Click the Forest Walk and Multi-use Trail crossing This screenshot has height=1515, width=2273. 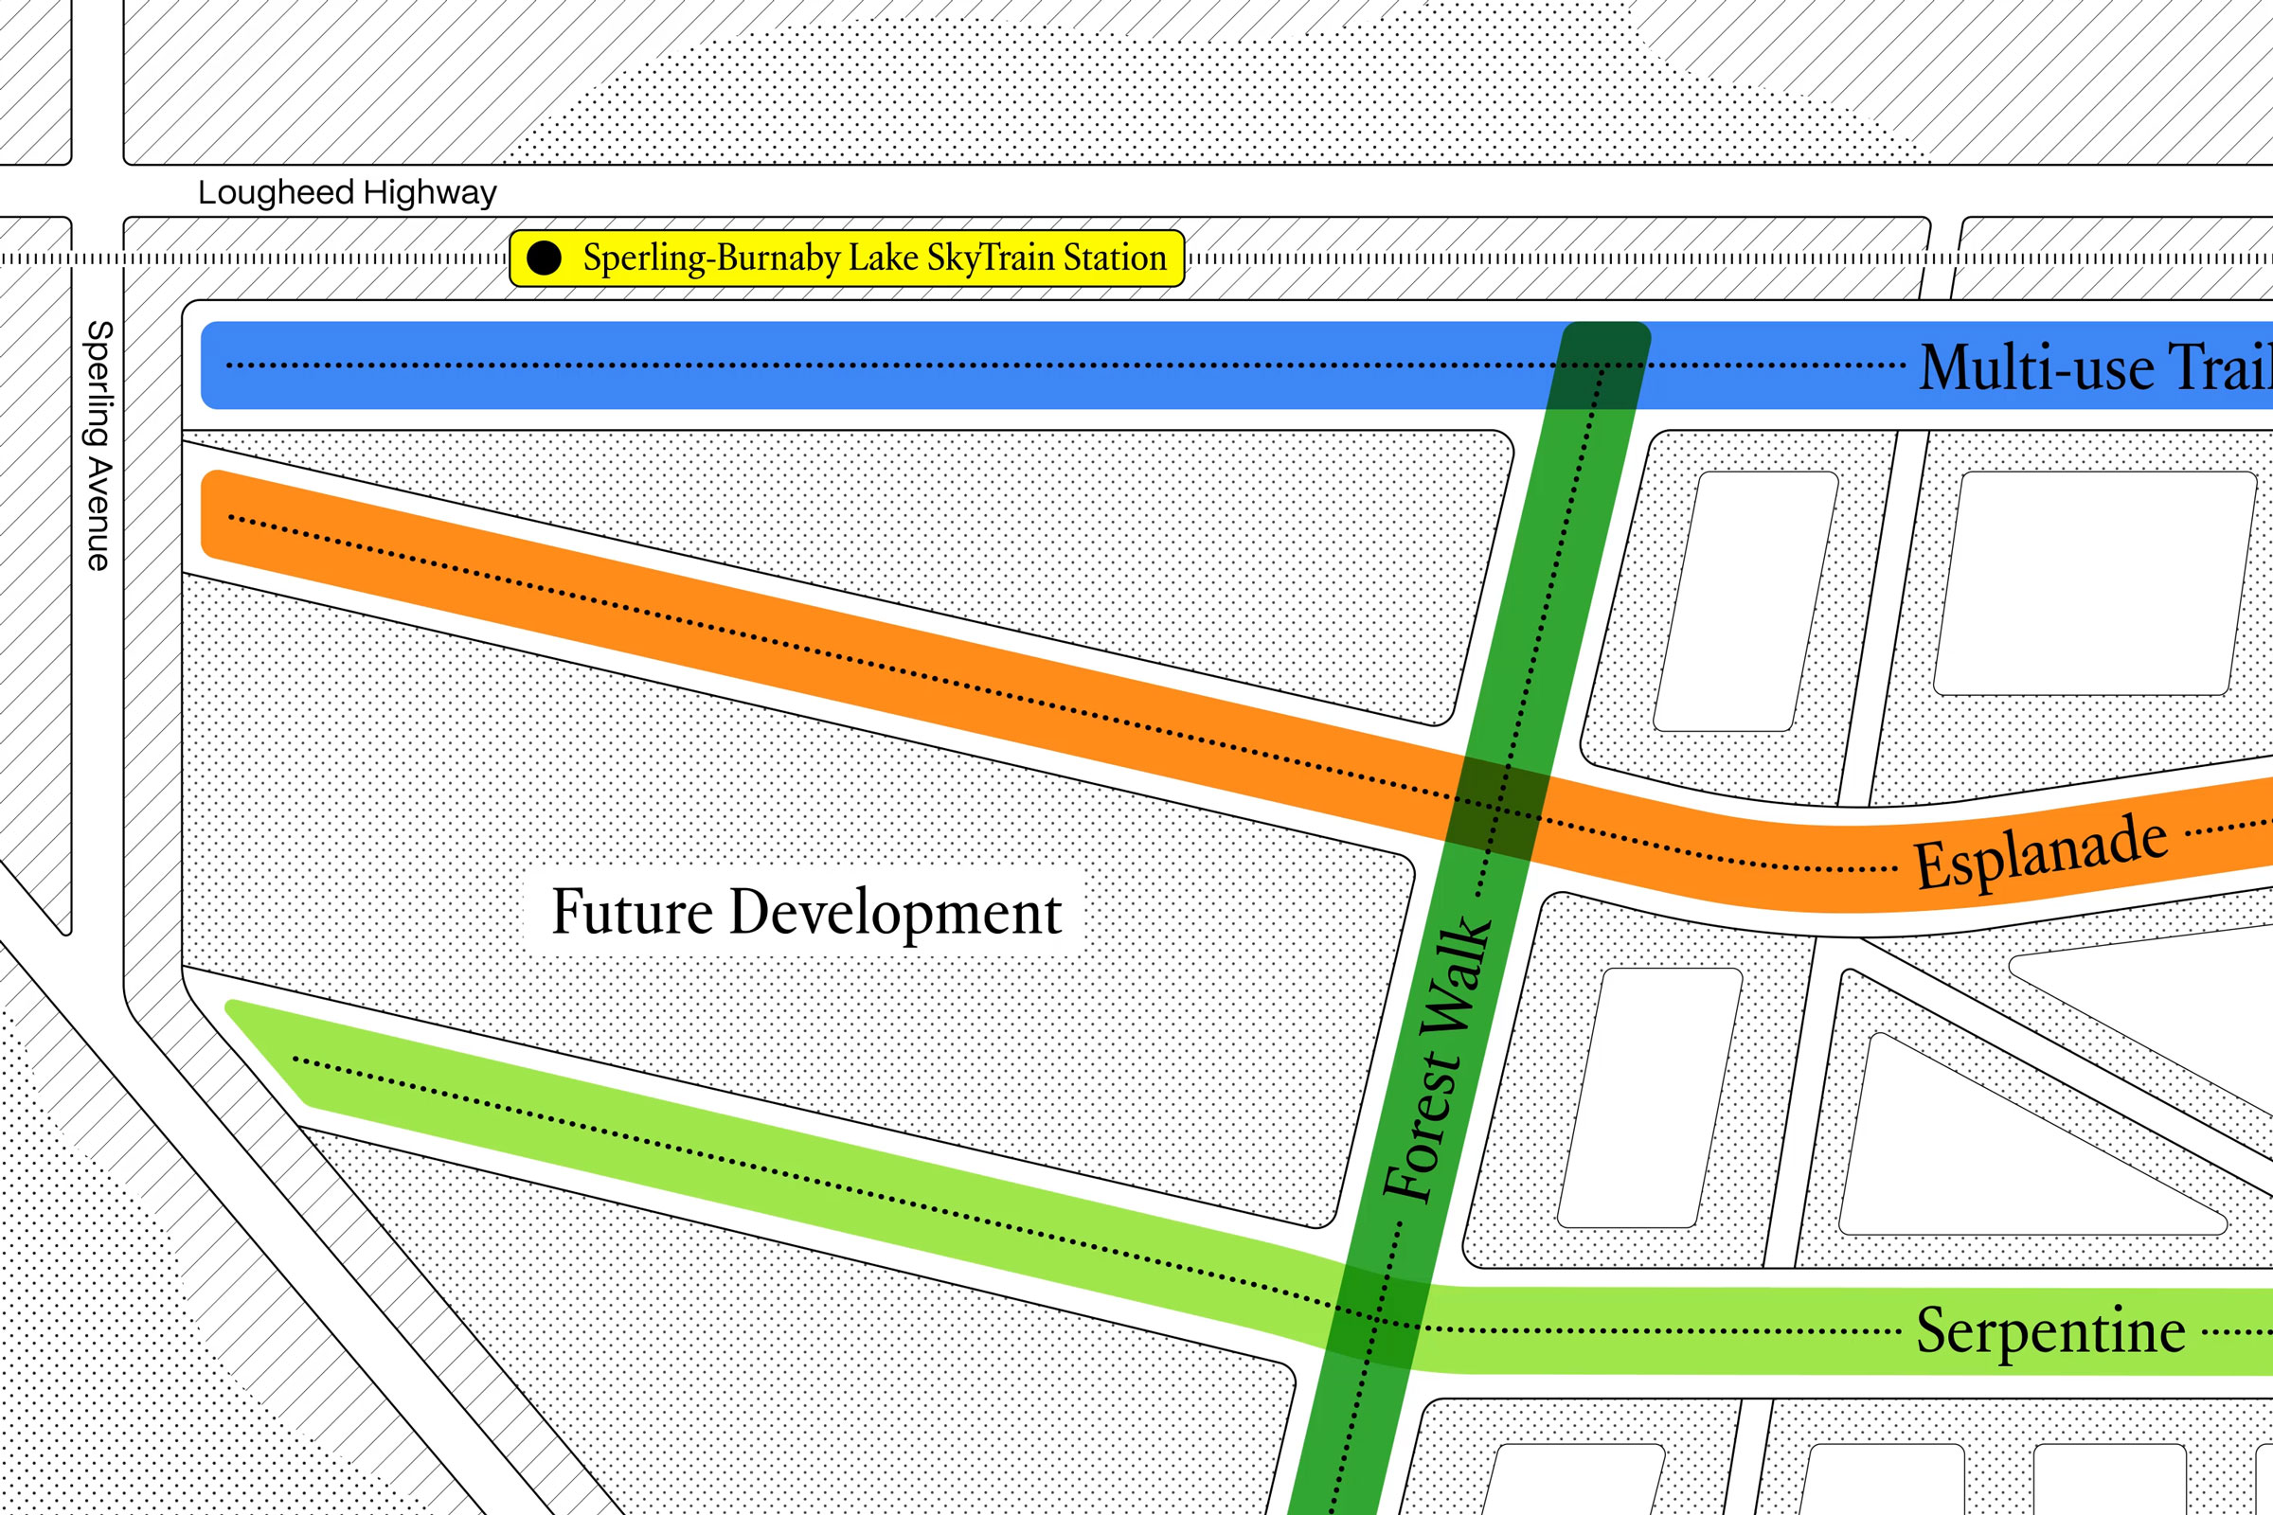(x=1602, y=365)
